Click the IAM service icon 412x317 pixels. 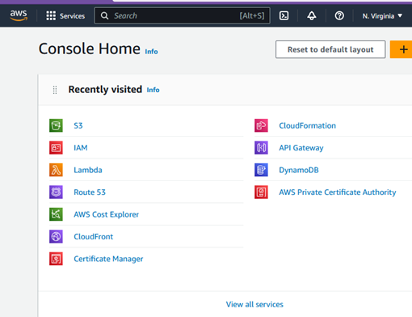(x=56, y=147)
